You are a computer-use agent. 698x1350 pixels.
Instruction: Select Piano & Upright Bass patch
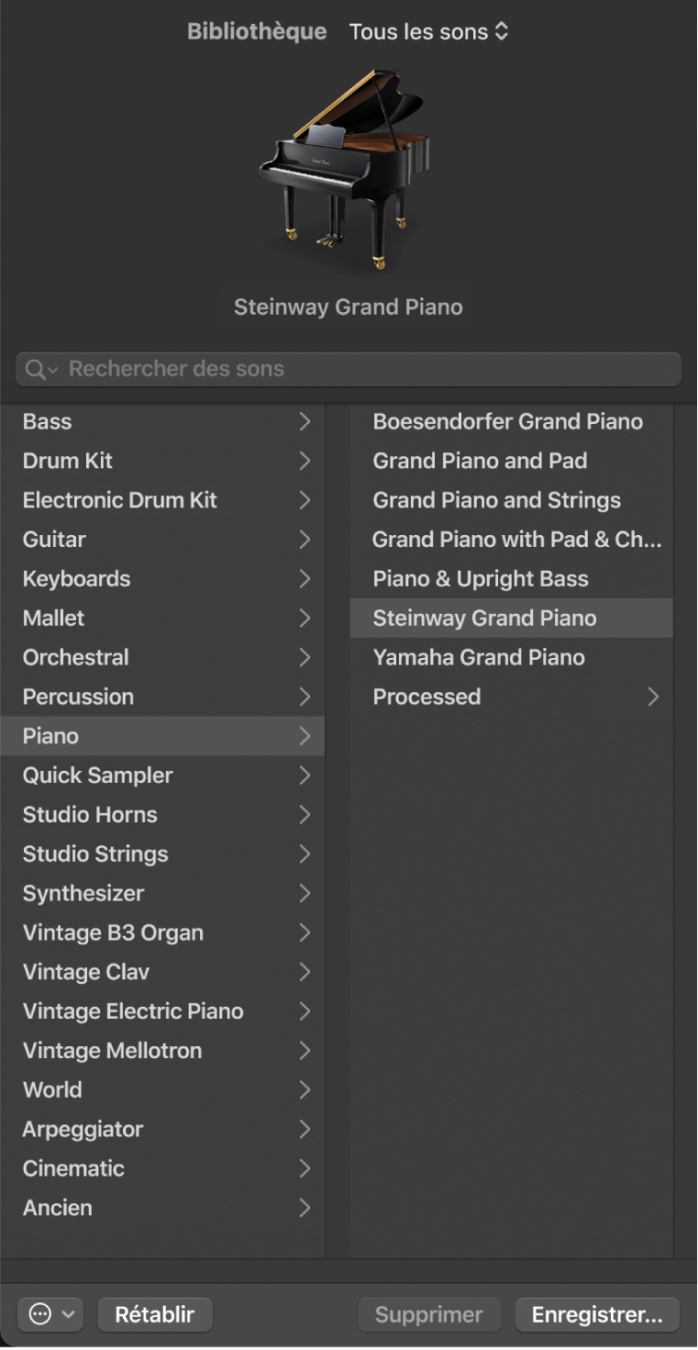click(481, 579)
